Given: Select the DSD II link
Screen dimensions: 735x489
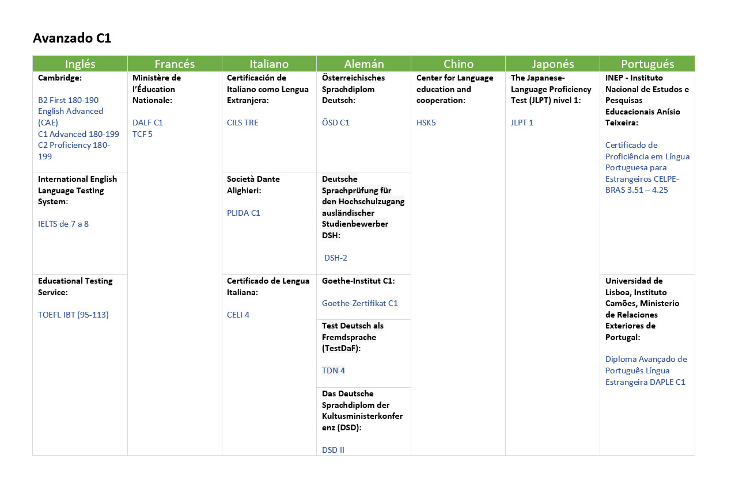Looking at the screenshot, I should [333, 450].
